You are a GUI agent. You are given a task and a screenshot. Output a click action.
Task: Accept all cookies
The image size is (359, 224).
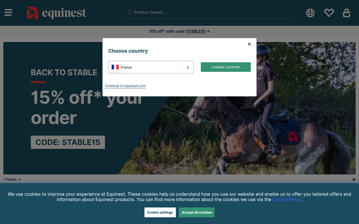pyautogui.click(x=197, y=213)
